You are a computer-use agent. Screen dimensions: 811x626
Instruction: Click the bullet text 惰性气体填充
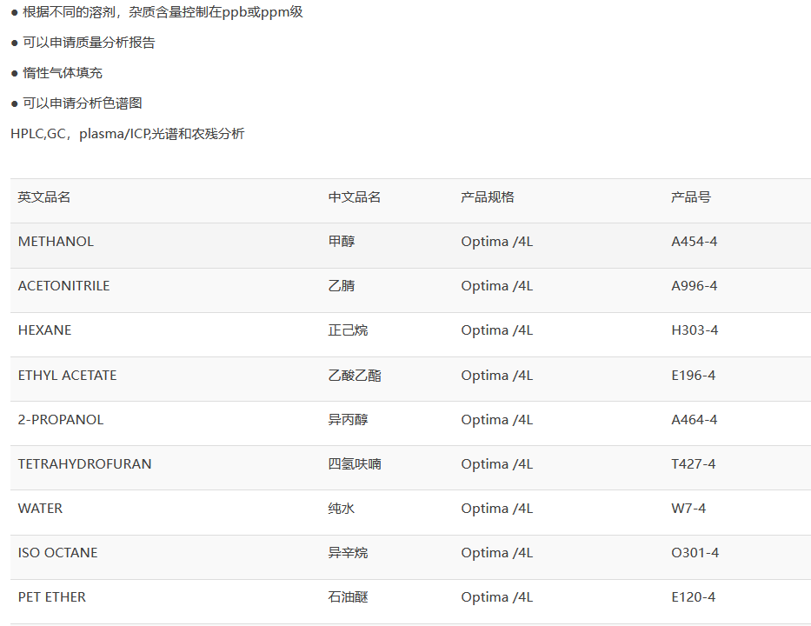click(63, 73)
